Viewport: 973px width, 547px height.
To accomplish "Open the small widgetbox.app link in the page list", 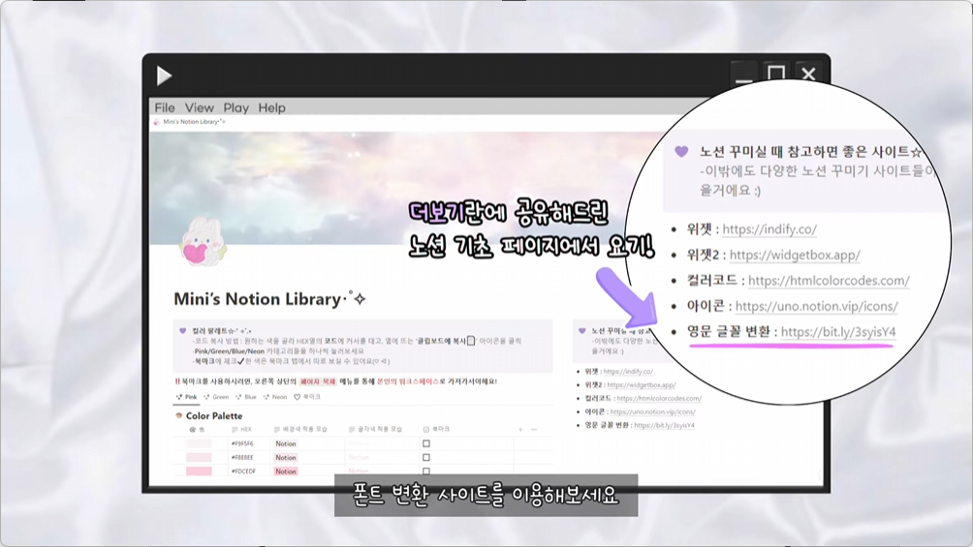I will (641, 384).
